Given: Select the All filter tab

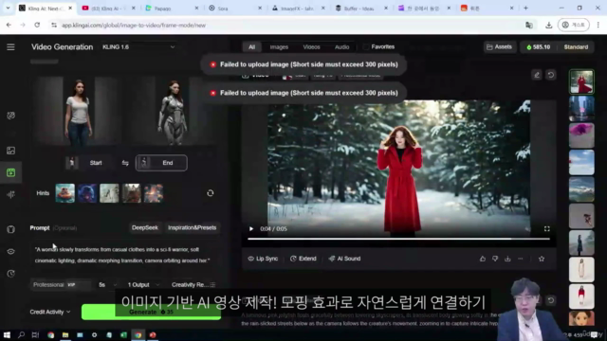Looking at the screenshot, I should [251, 47].
